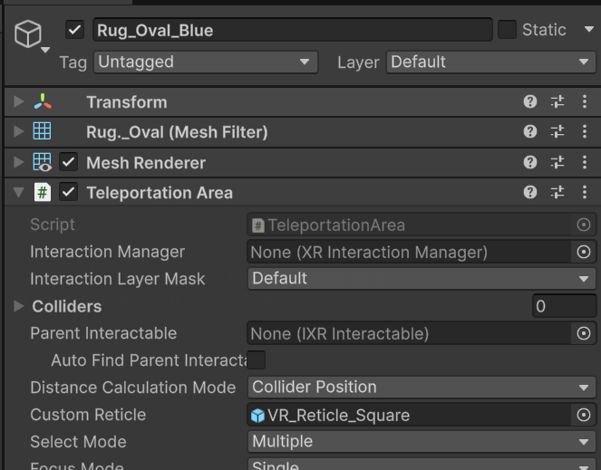This screenshot has width=601, height=470.
Task: Click Custom Reticle object picker circle
Action: point(584,415)
